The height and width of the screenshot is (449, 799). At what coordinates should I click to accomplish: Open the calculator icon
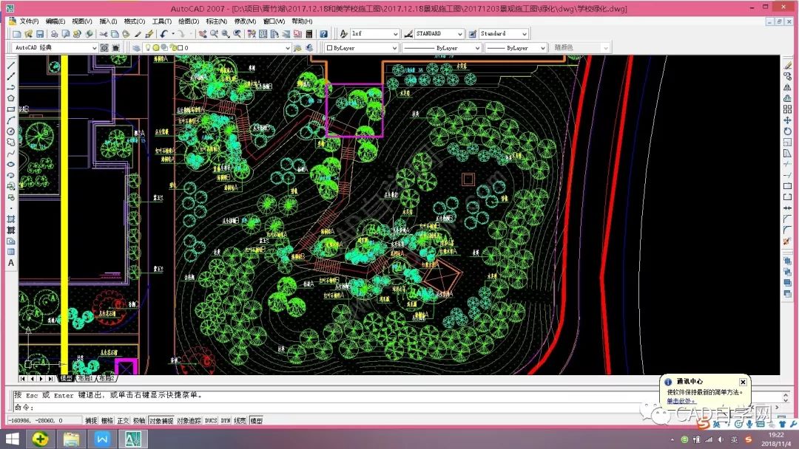[309, 34]
